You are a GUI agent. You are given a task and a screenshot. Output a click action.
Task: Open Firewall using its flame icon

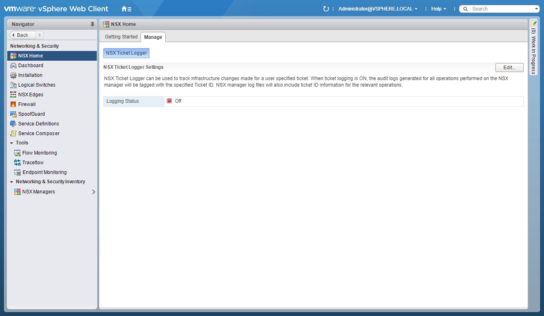tap(13, 104)
